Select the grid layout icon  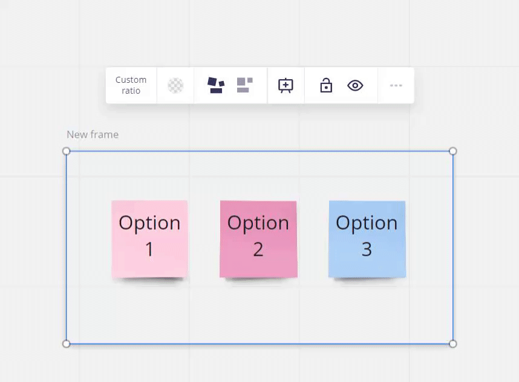point(244,85)
